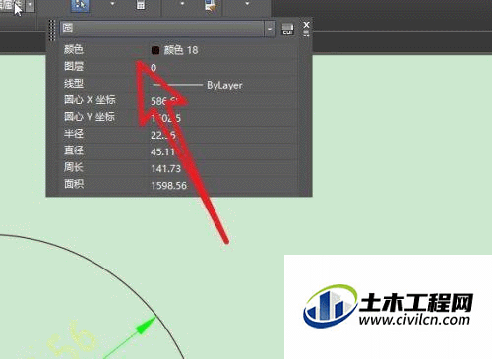
Task: Click the 半径 property label
Action: pos(74,134)
